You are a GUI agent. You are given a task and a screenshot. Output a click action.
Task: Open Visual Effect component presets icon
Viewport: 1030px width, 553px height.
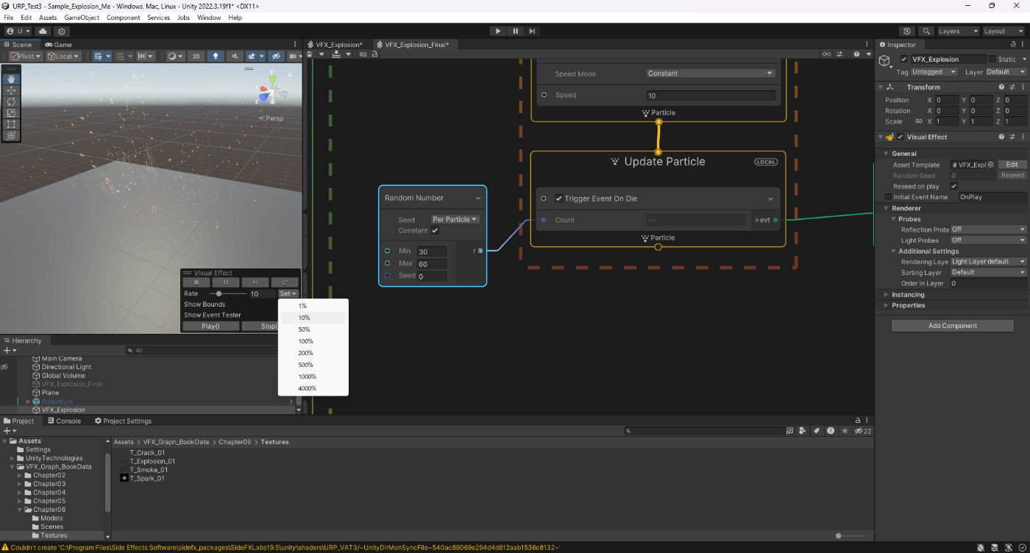coord(1012,137)
